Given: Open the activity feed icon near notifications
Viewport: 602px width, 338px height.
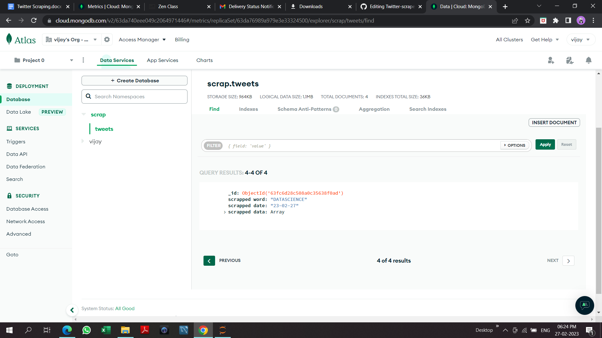Looking at the screenshot, I should click(x=570, y=60).
